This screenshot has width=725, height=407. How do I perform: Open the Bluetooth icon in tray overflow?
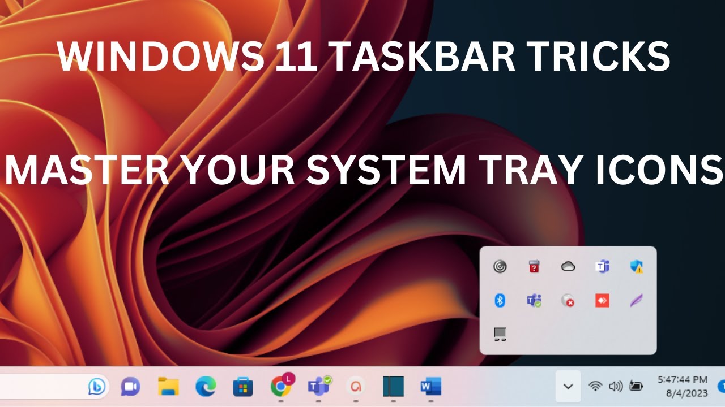(x=500, y=300)
